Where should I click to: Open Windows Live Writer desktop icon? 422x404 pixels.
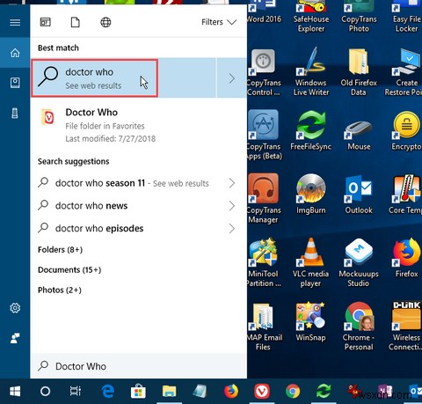coord(311,72)
